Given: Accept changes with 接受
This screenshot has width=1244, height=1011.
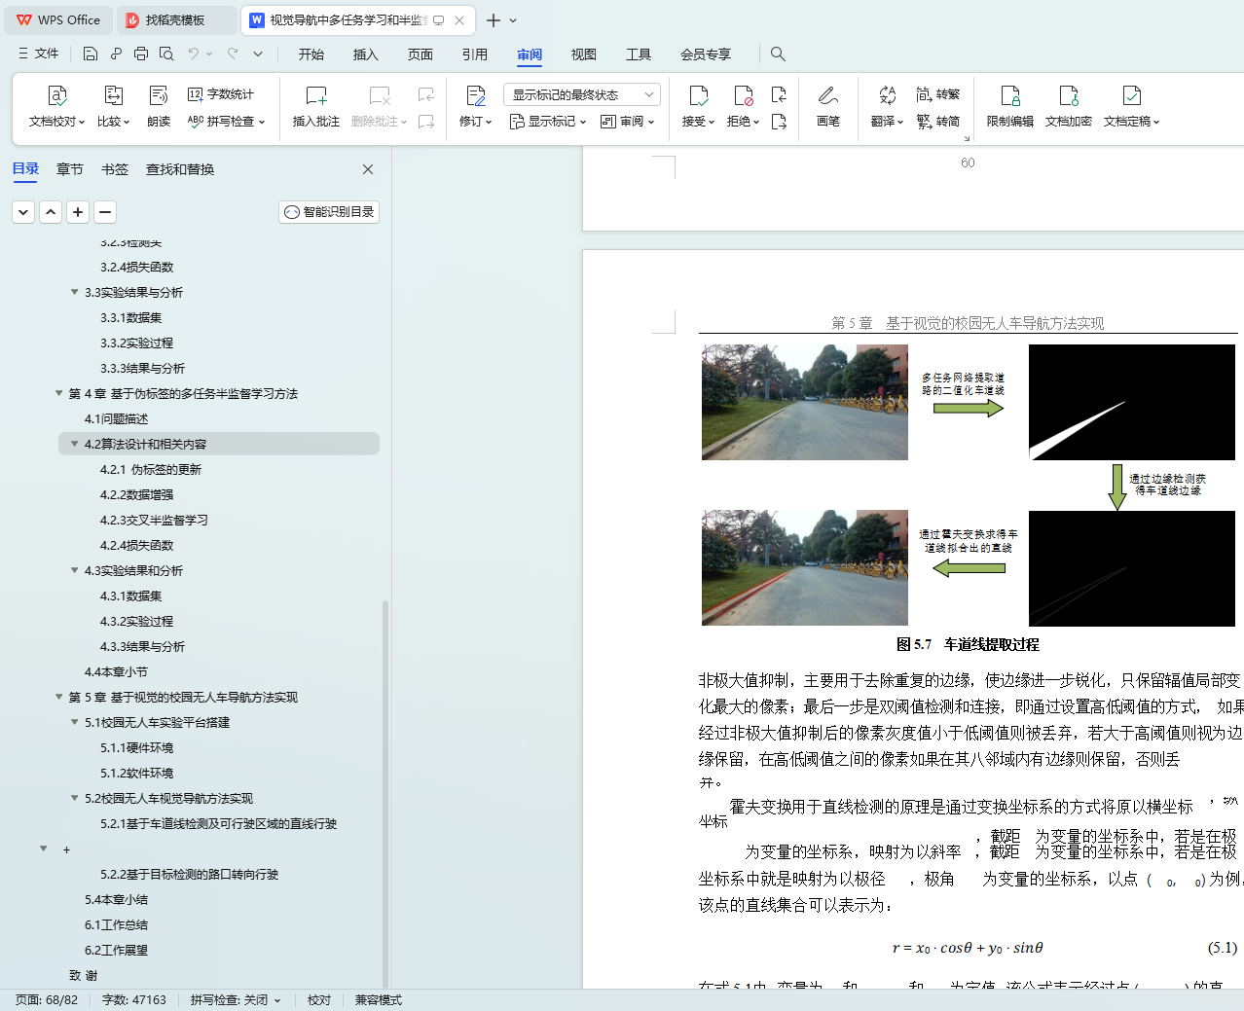Looking at the screenshot, I should coord(698,107).
